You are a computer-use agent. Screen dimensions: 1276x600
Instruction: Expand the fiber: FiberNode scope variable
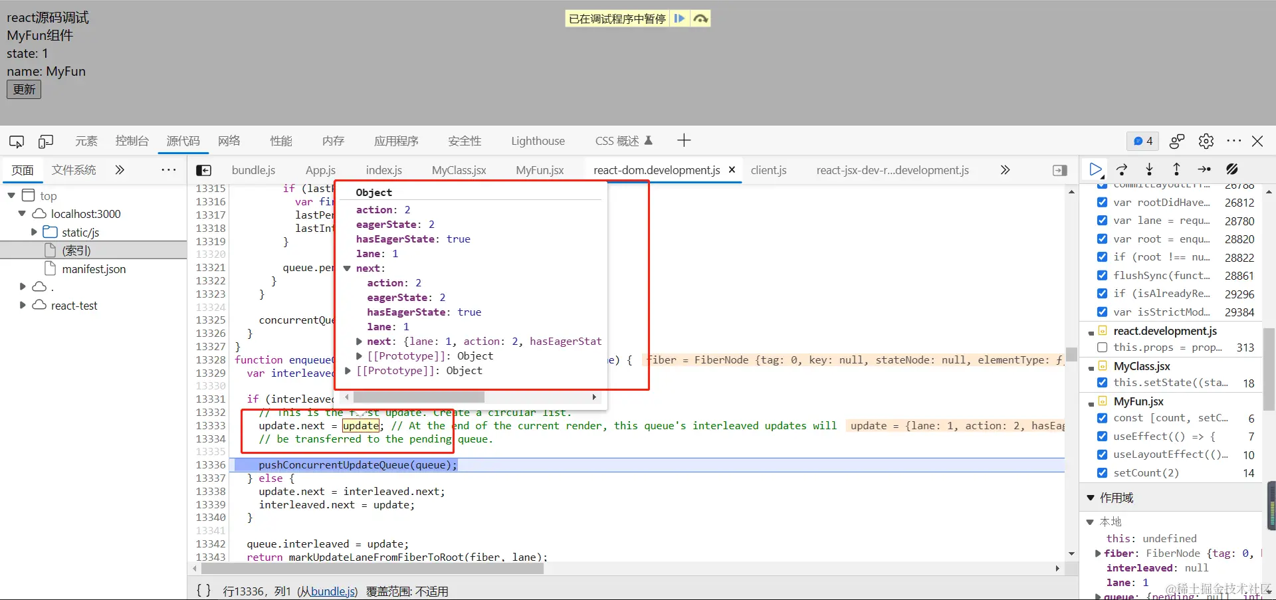point(1098,553)
